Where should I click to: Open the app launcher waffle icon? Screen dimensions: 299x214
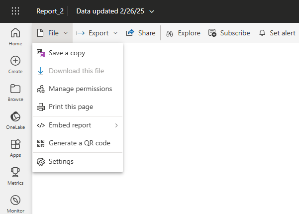pos(15,11)
